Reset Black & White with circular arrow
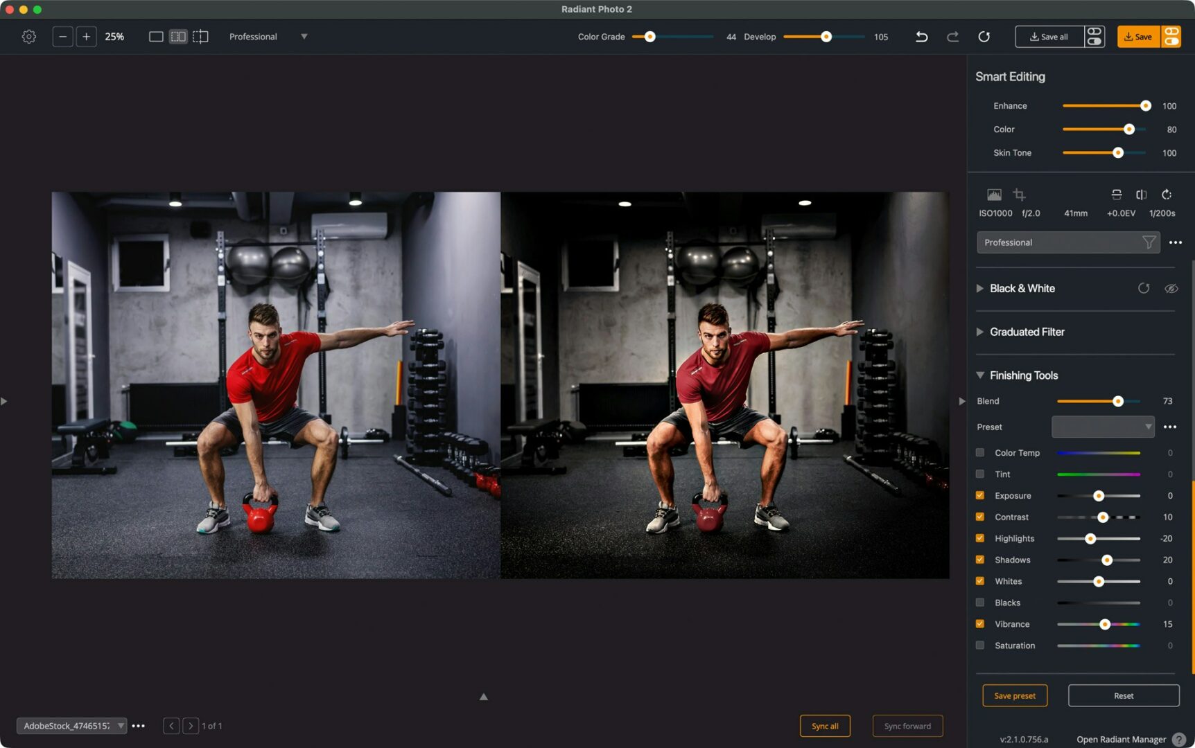1195x748 pixels. tap(1144, 288)
